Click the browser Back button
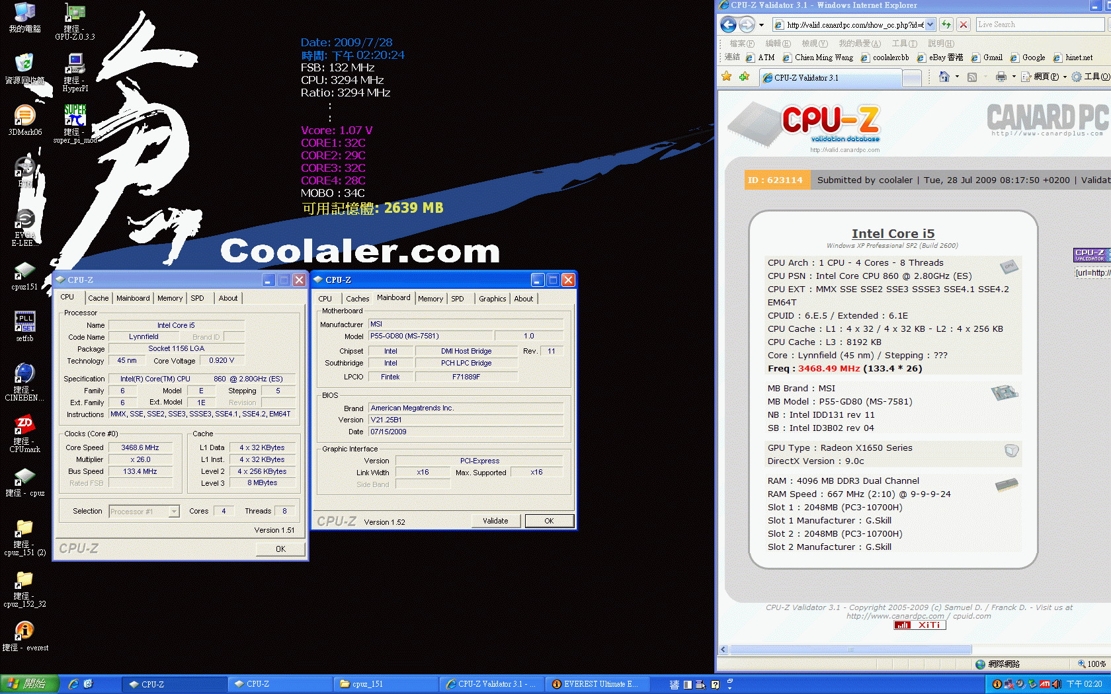Image resolution: width=1111 pixels, height=694 pixels. tap(728, 24)
